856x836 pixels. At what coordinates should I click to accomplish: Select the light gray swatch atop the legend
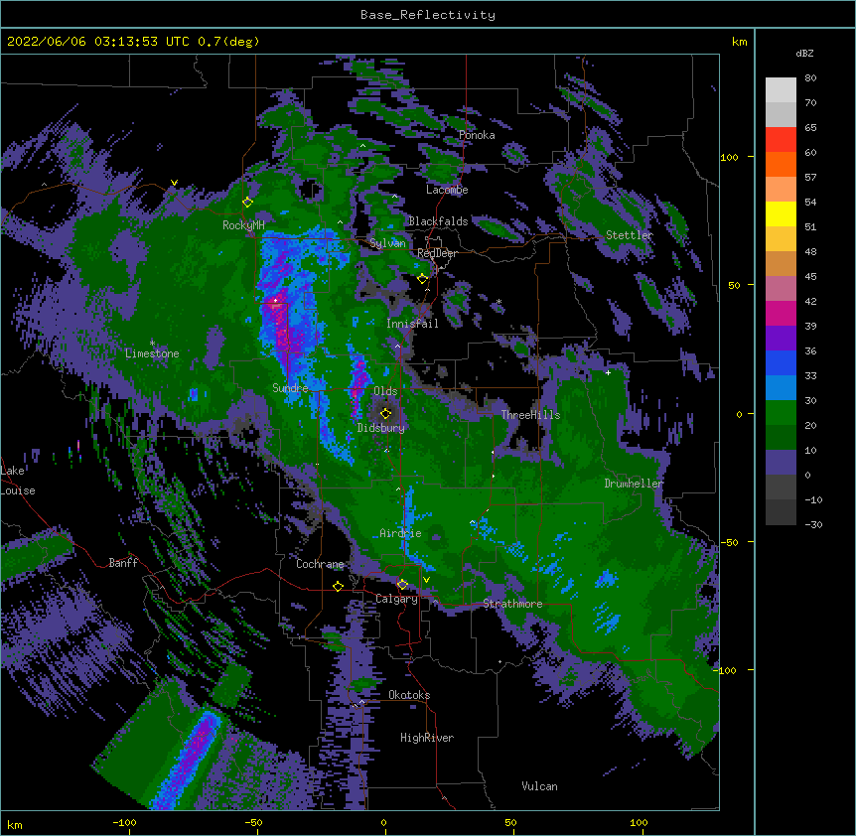[x=781, y=90]
